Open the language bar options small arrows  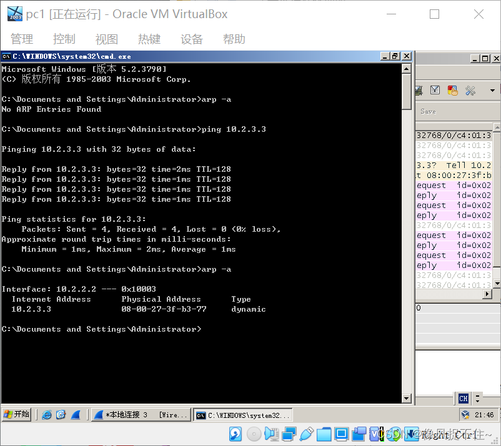click(477, 398)
